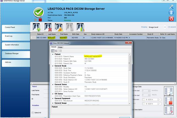Click the database stop red square icon

[169, 100]
